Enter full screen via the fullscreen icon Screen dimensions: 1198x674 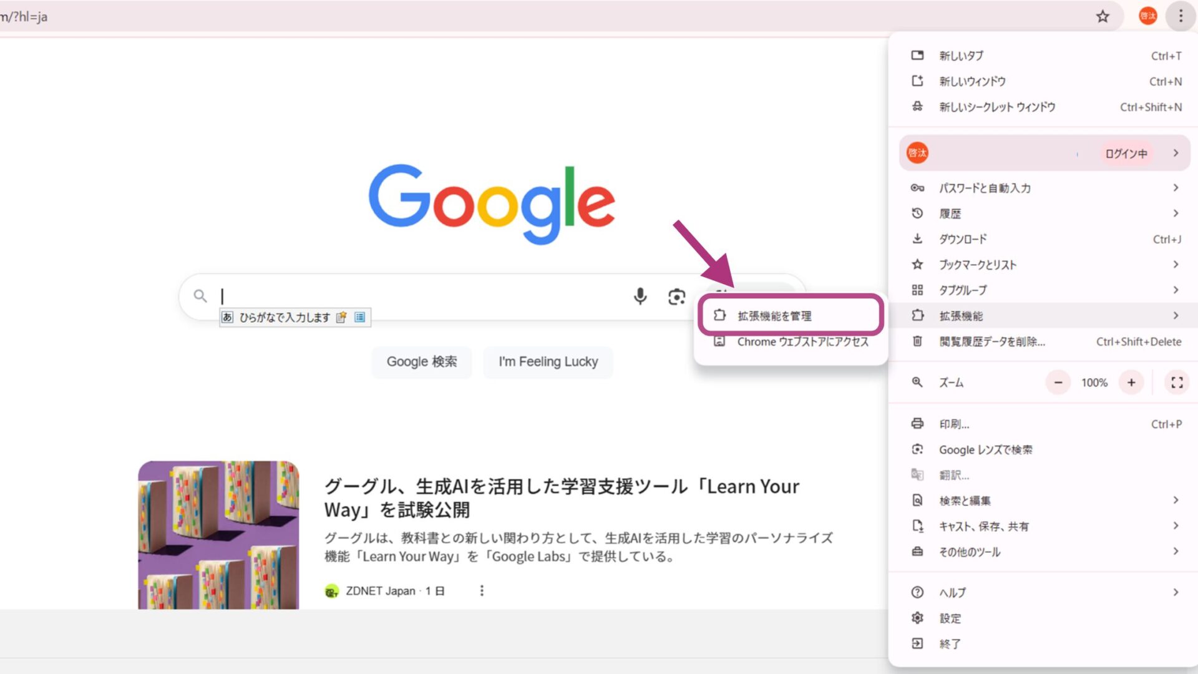pos(1177,383)
